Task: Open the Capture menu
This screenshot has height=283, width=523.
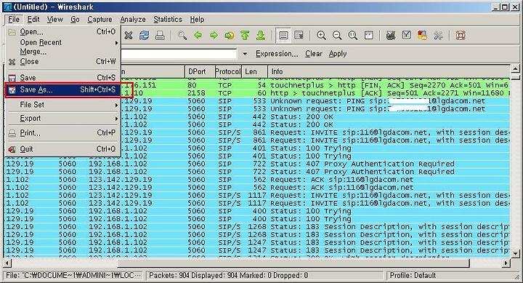Action: point(100,20)
